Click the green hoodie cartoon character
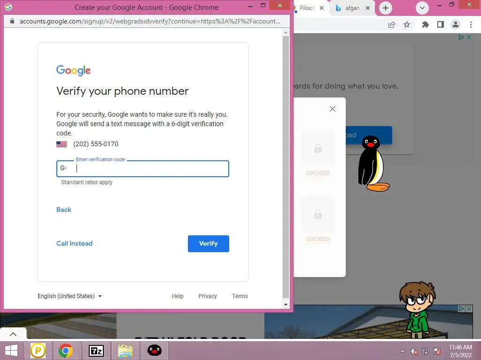Screen dimensions: 481x360 click(417, 310)
